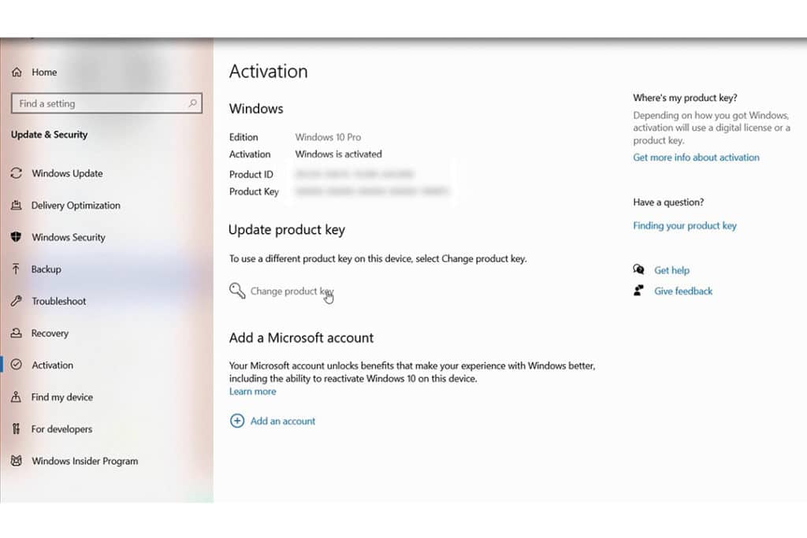Go to Home in settings sidebar
This screenshot has width=807, height=538.
(x=44, y=72)
